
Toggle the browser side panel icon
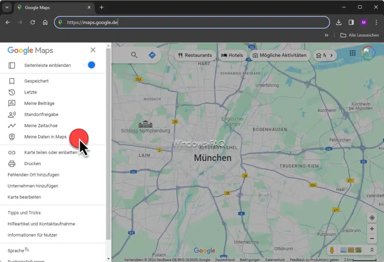[351, 22]
